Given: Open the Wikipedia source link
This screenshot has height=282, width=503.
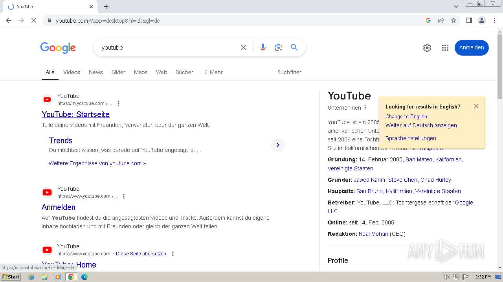Looking at the screenshot, I should click(x=431, y=148).
